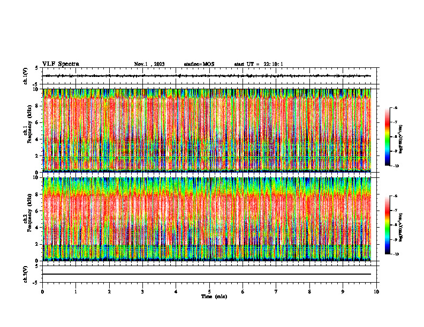Click the ch.1 frequency tick label "2"

(37, 155)
